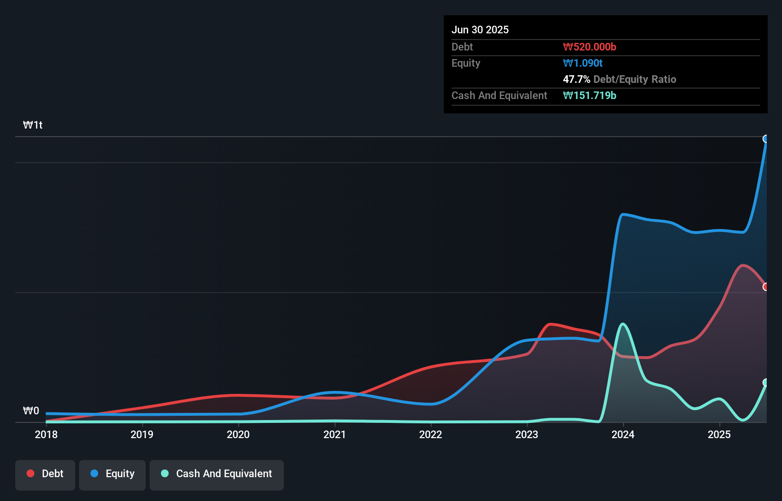Toggle the Cash And Equivalent series visibility
This screenshot has width=782, height=501.
click(x=217, y=473)
